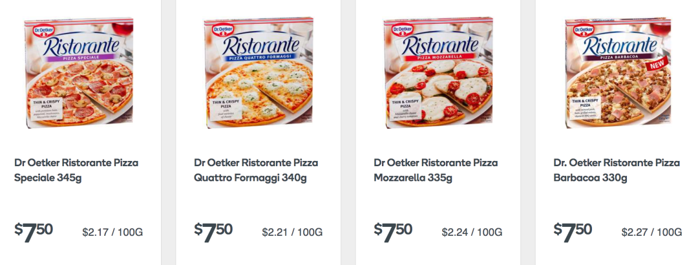Click the $7.50 price of Pizza Mozzarella

(394, 231)
